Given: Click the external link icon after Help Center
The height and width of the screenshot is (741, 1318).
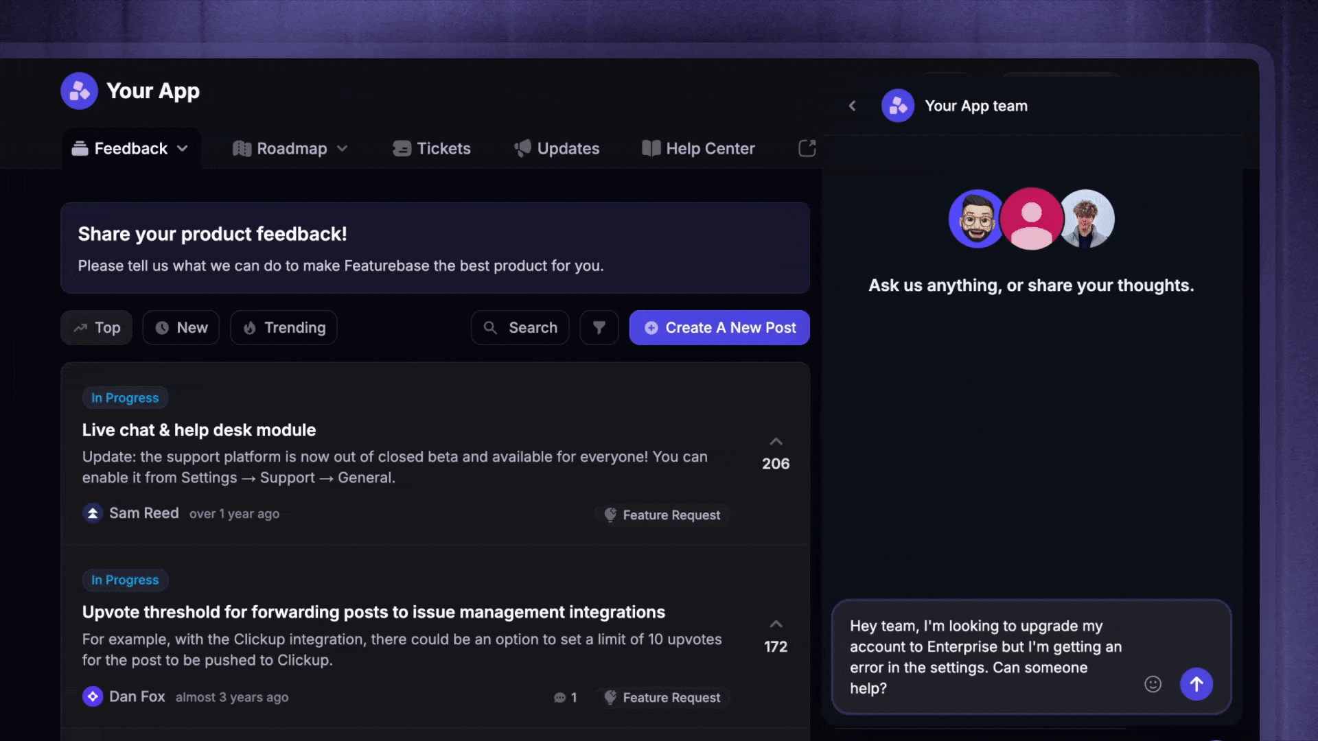Looking at the screenshot, I should point(807,148).
